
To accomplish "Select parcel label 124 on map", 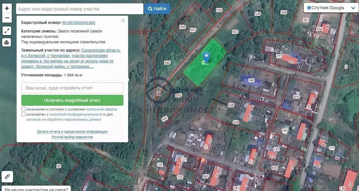I will pyautogui.click(x=276, y=149).
